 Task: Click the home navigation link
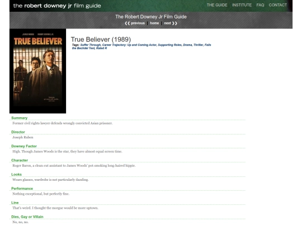(x=154, y=23)
